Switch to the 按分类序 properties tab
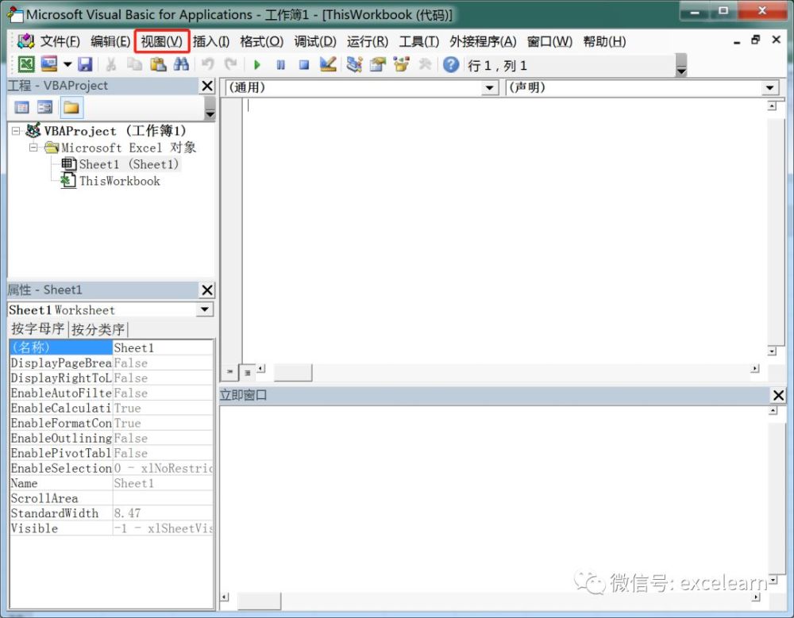794x618 pixels. click(98, 329)
